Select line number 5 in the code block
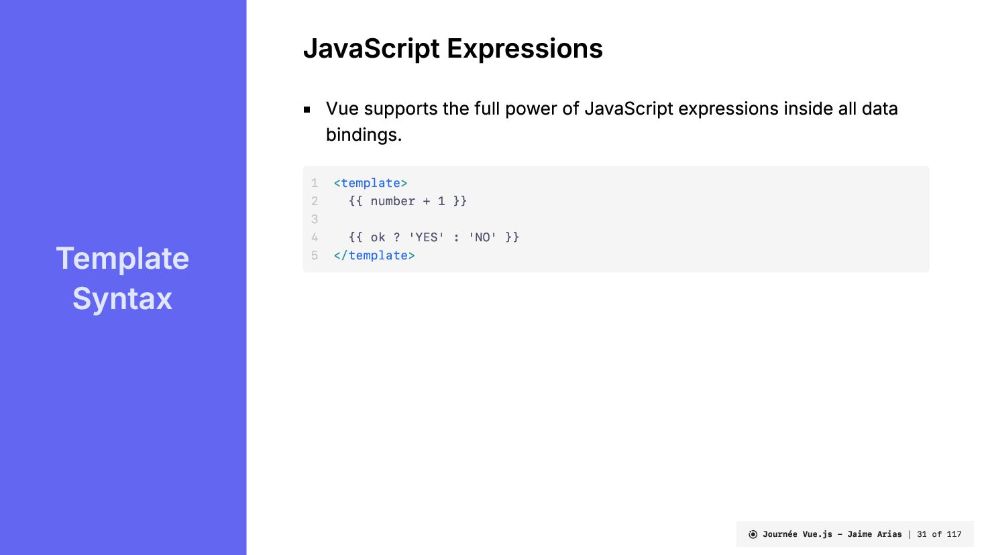Screen dimensions: 986x555 (x=315, y=255)
